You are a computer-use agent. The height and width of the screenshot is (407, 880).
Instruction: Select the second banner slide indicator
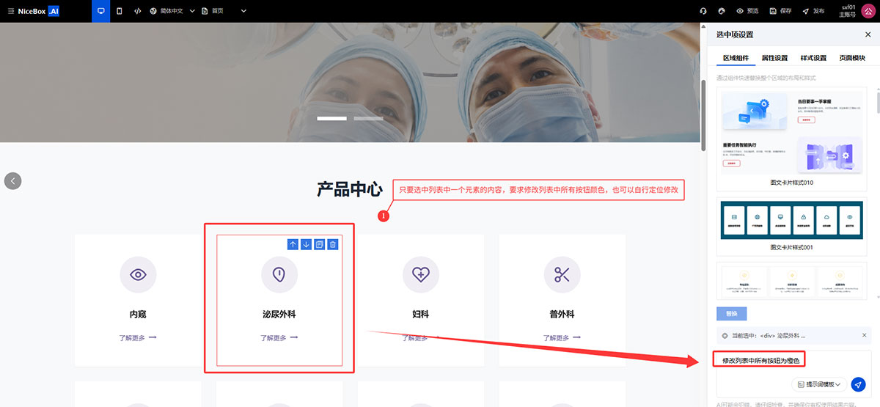pos(368,118)
